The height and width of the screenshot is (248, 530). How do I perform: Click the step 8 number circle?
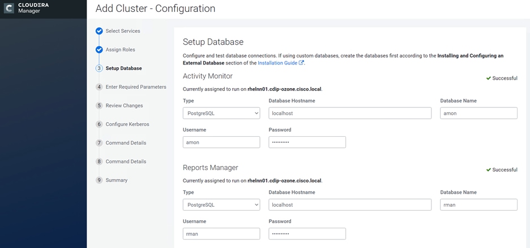click(99, 162)
